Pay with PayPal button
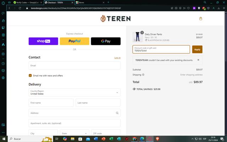 [x=74, y=41]
